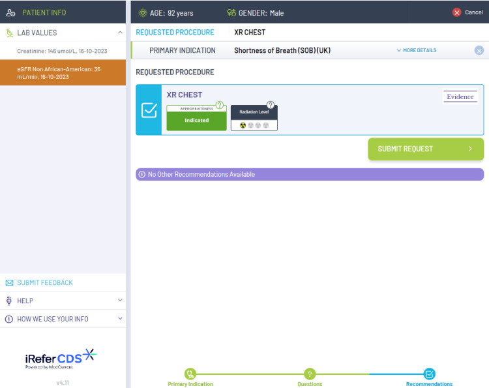Open the Evidence link for XR Chest

click(460, 97)
